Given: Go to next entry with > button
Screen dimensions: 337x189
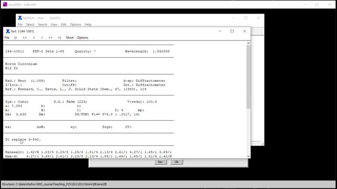Looking at the screenshot, I should 42,37.
